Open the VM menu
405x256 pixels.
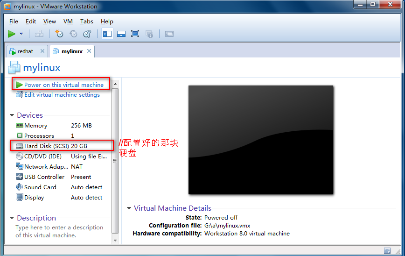point(68,21)
